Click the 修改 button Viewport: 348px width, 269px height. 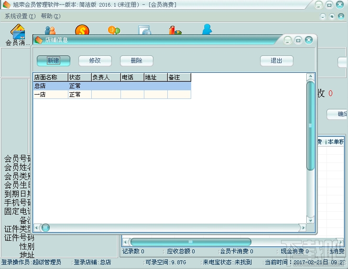tap(95, 61)
